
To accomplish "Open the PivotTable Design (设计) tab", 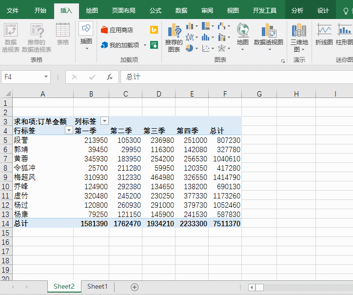I will tap(323, 11).
